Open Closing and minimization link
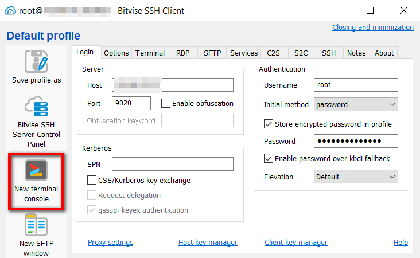 (x=373, y=28)
